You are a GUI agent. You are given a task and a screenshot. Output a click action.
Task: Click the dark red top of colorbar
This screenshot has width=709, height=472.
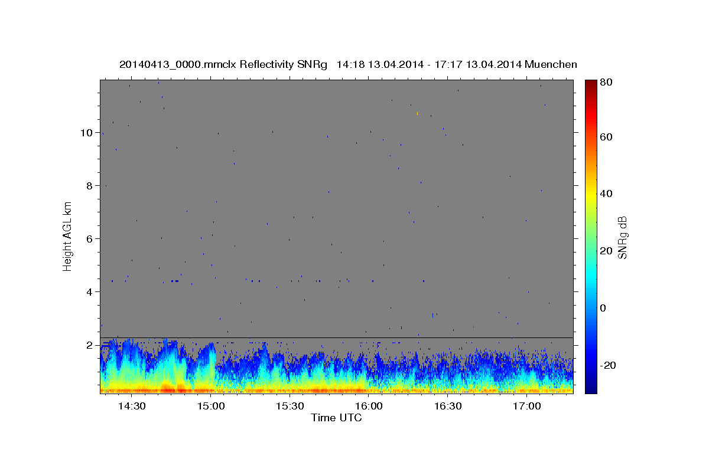pyautogui.click(x=590, y=84)
